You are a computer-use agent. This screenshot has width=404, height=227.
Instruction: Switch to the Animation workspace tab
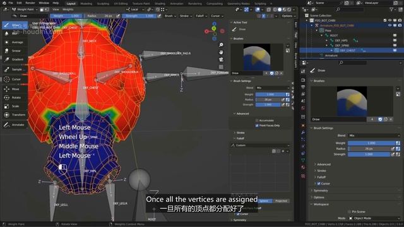[x=177, y=4]
